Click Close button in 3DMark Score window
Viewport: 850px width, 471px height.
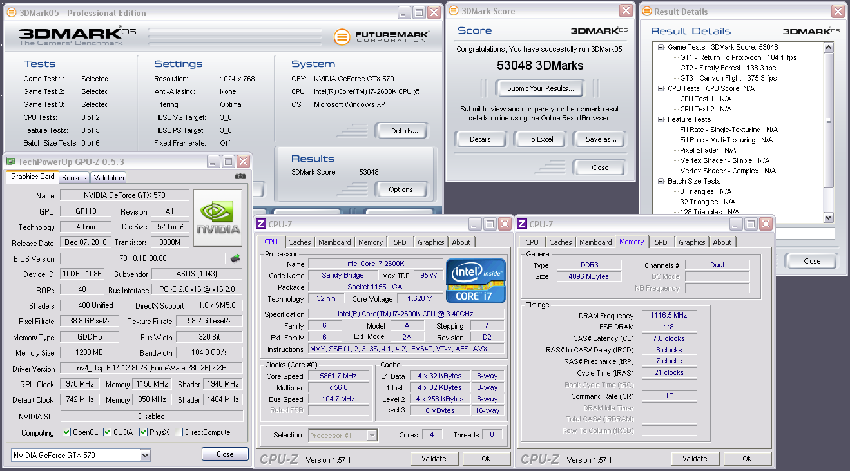pos(600,168)
